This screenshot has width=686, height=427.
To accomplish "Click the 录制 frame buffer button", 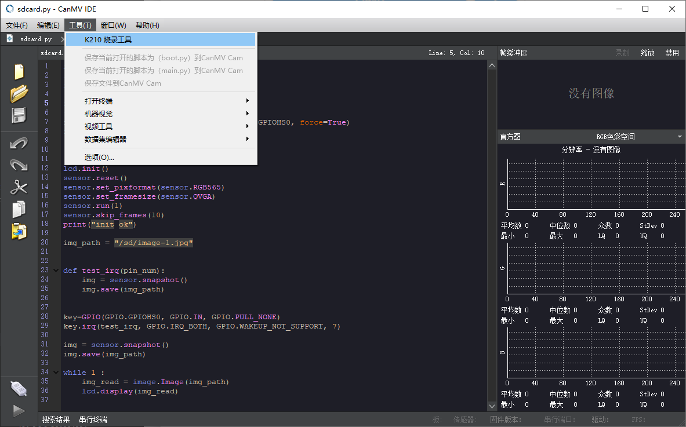I will coord(622,53).
